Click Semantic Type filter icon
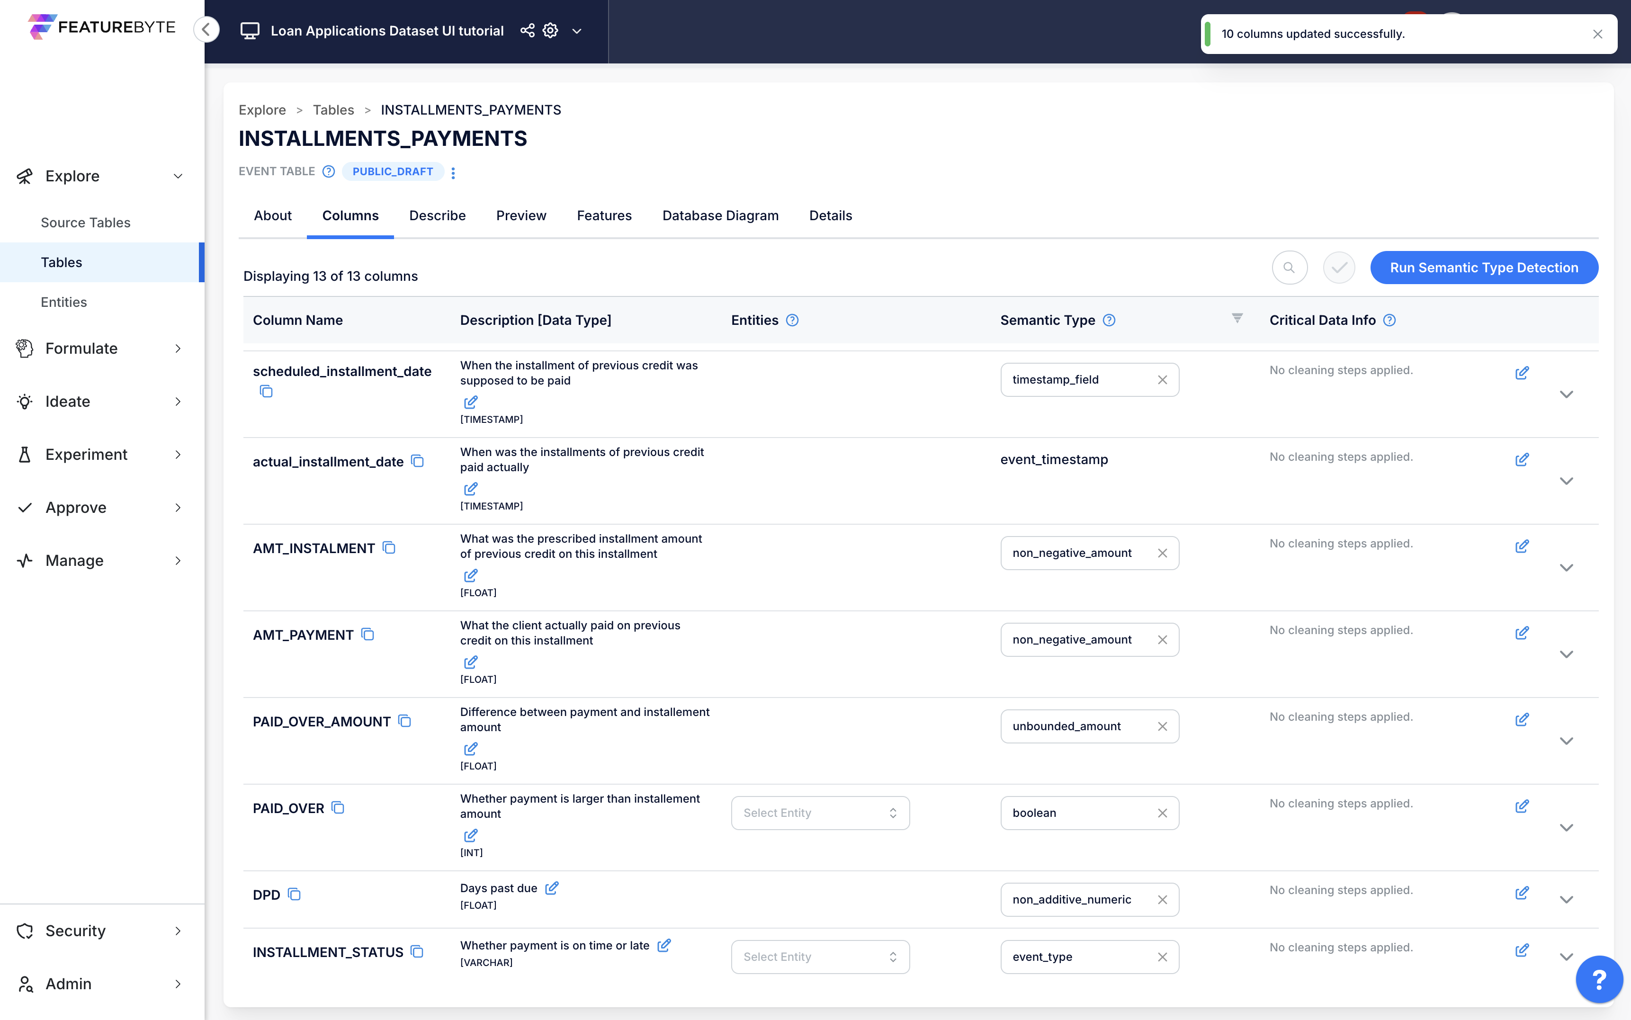The height and width of the screenshot is (1020, 1631). pyautogui.click(x=1237, y=318)
